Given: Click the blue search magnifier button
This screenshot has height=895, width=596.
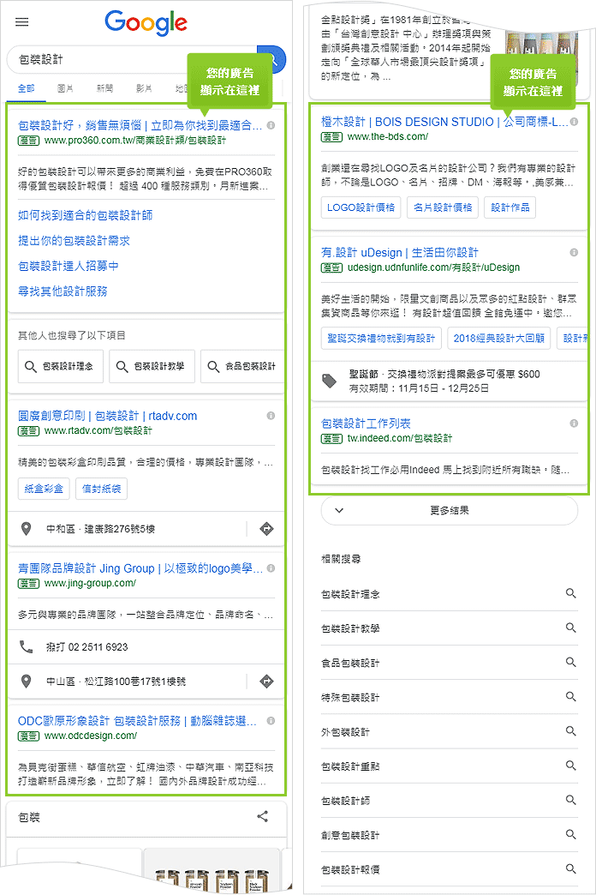Looking at the screenshot, I should point(276,60).
